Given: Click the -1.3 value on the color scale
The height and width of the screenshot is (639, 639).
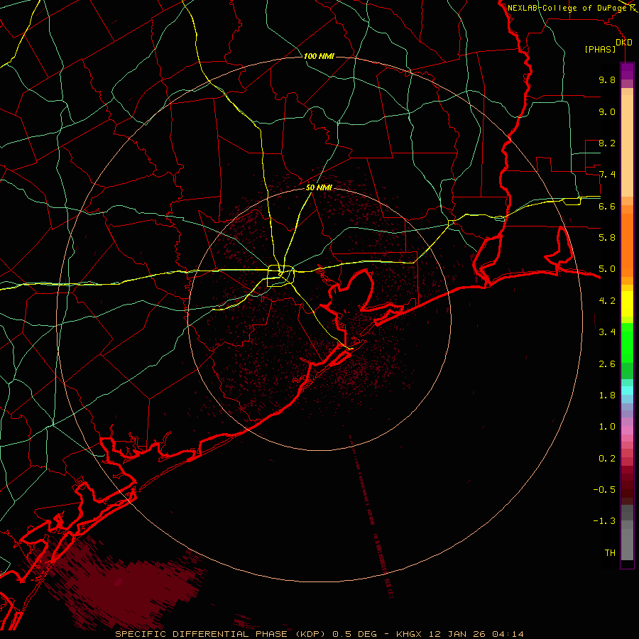Looking at the screenshot, I should [x=604, y=521].
